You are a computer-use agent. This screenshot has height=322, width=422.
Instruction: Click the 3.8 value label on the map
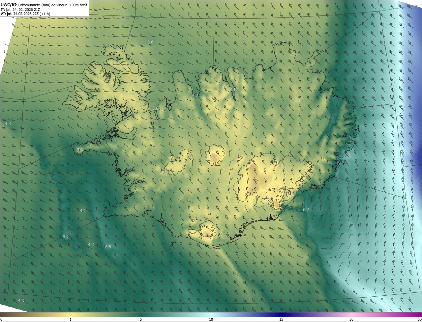(156, 108)
